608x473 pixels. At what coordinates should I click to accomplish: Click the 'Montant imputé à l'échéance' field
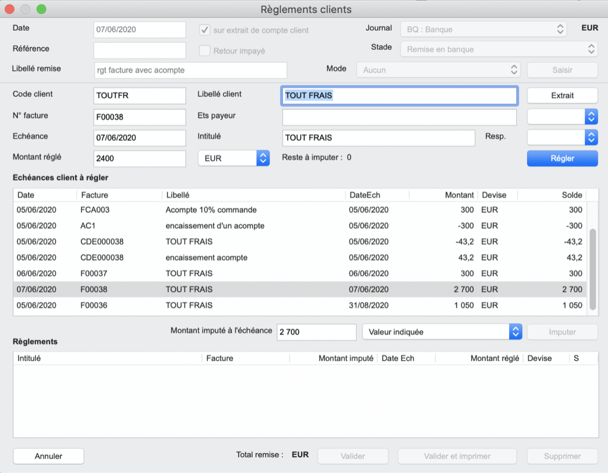(x=316, y=332)
